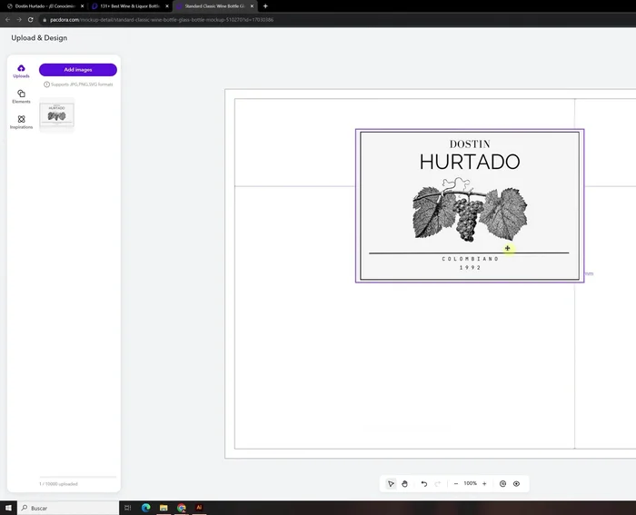The width and height of the screenshot is (636, 515).
Task: Activate the hand pan tool
Action: [x=404, y=484]
